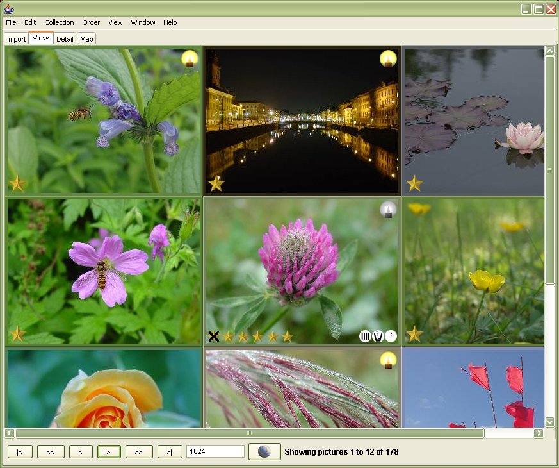Select the pink water lily thumbnail
Viewport: 559px width, 468px height.
(x=474, y=121)
